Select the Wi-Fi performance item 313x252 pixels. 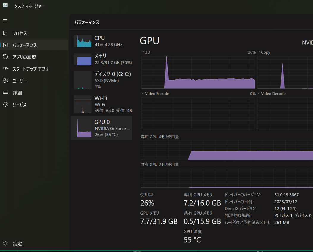pos(101,104)
